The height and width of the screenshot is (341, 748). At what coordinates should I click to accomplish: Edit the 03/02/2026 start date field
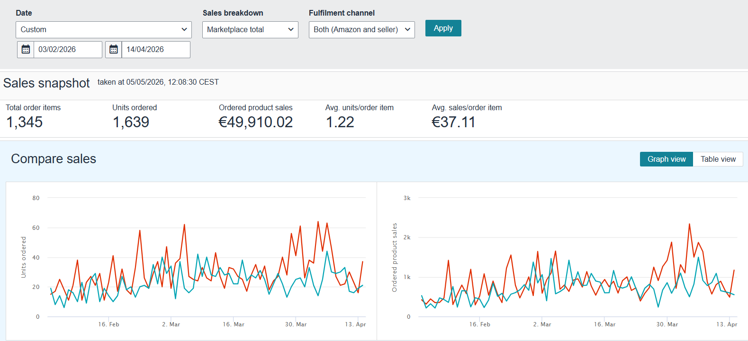68,49
